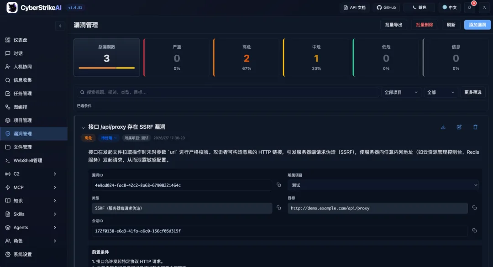The height and width of the screenshot is (267, 493).
Task: Click the 信息 severity stat card
Action: coord(456,58)
